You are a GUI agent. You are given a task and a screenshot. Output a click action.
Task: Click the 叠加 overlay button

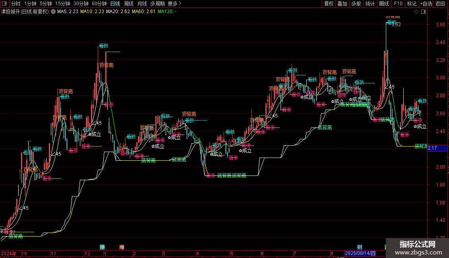pos(342,4)
